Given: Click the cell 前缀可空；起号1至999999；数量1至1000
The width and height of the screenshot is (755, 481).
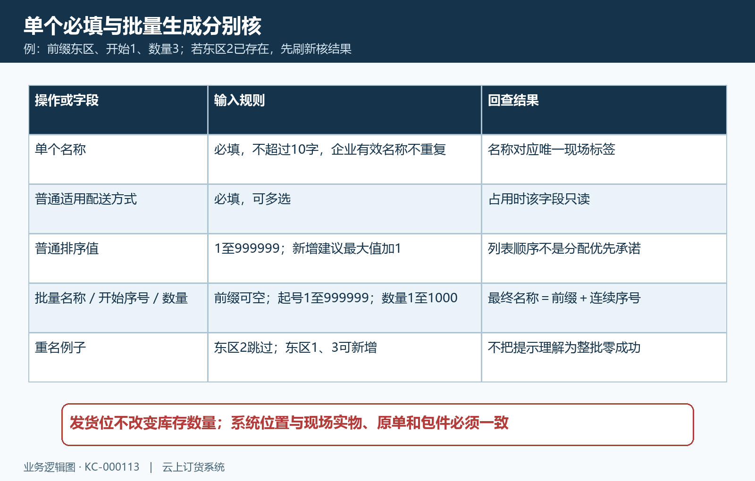Looking at the screenshot, I should pos(344,308).
